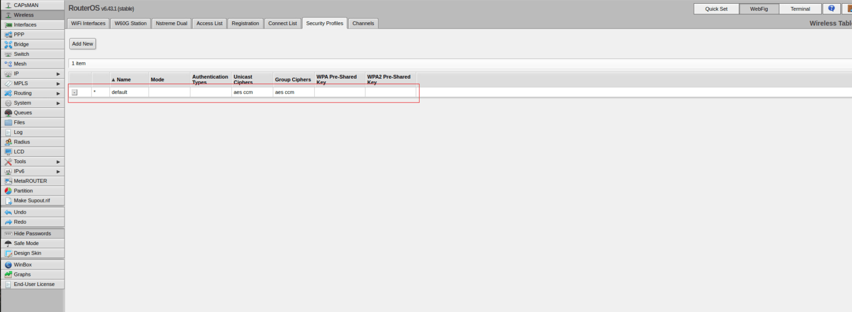Open the Bridge menu icon
Screen dimensions: 852x312
tap(8, 44)
